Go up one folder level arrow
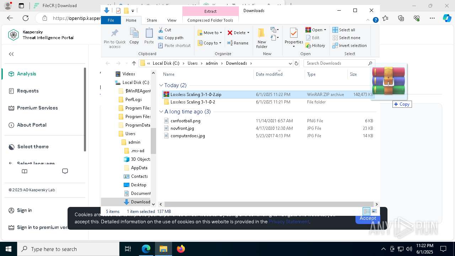Viewport: 455px width, 256px height. click(x=134, y=63)
